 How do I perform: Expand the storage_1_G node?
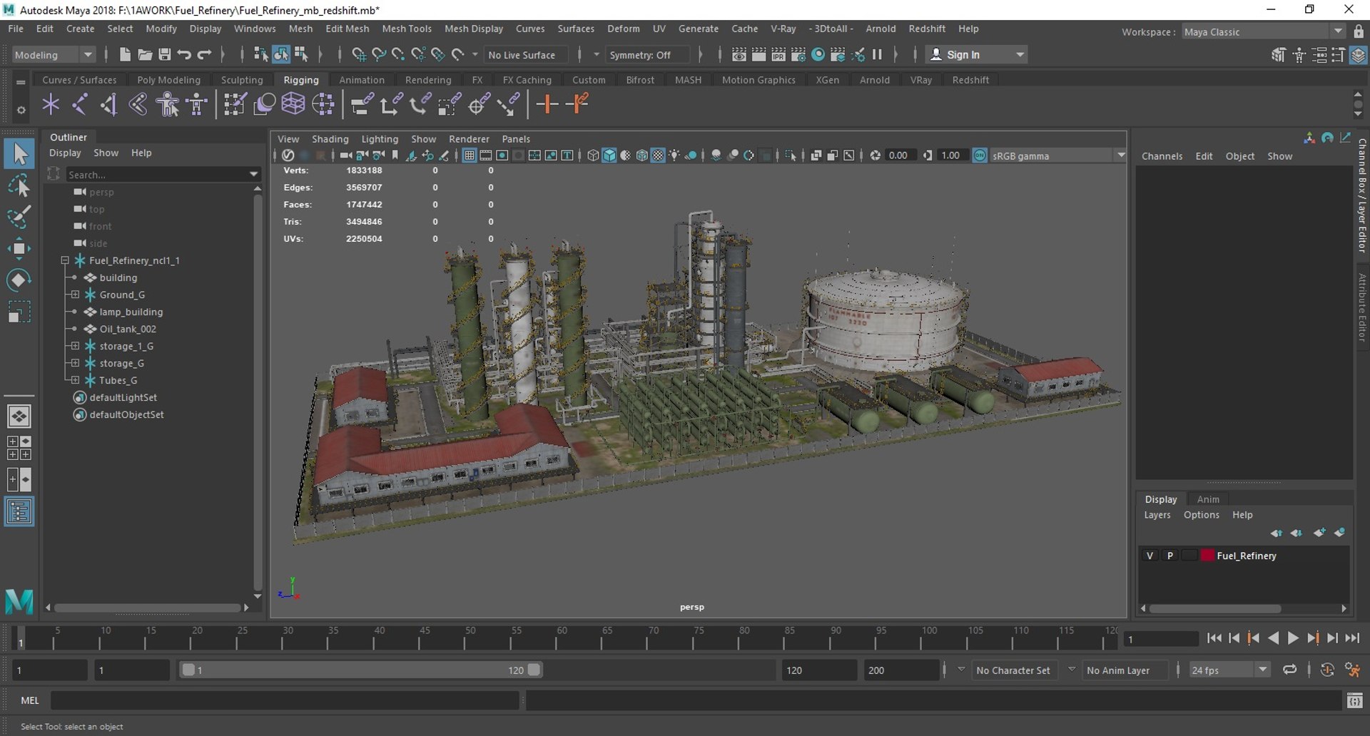tap(75, 346)
